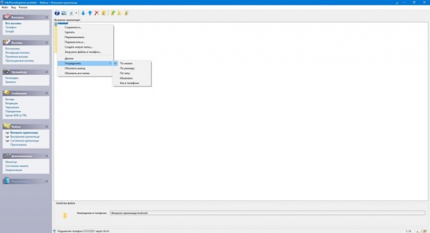This screenshot has height=233, width=430.
Task: Open the small dropdown arrow beside sync icon
Action: (x=76, y=13)
